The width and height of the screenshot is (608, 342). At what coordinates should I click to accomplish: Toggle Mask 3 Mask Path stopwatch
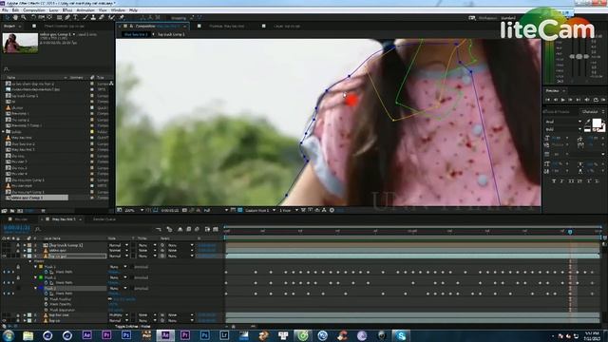[x=46, y=294]
